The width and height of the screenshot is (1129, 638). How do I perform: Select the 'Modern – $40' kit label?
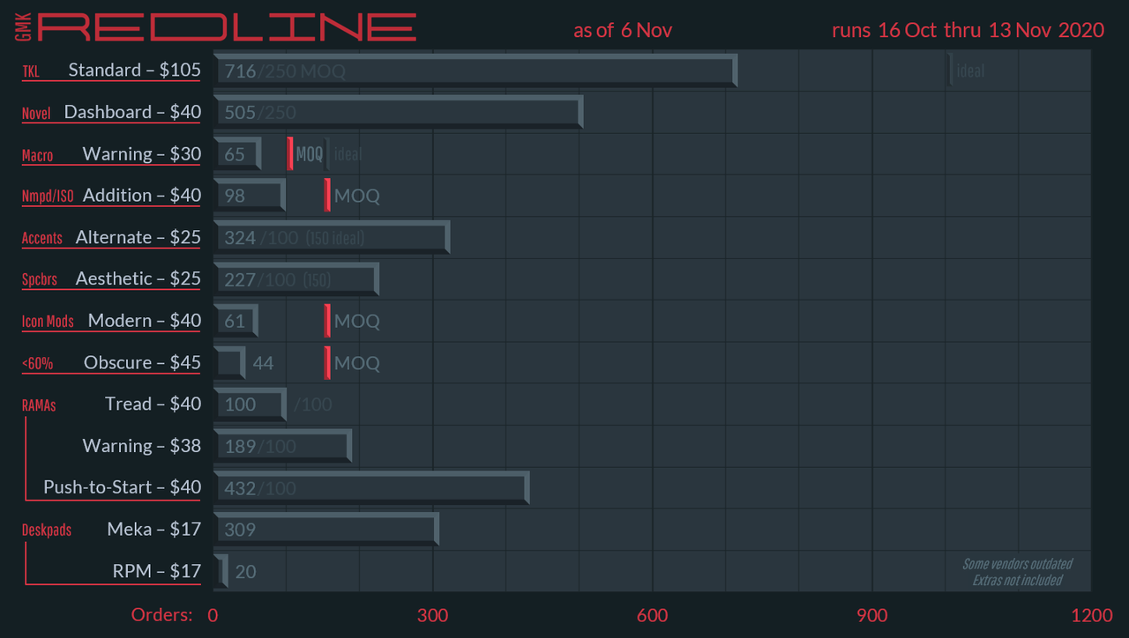point(145,320)
